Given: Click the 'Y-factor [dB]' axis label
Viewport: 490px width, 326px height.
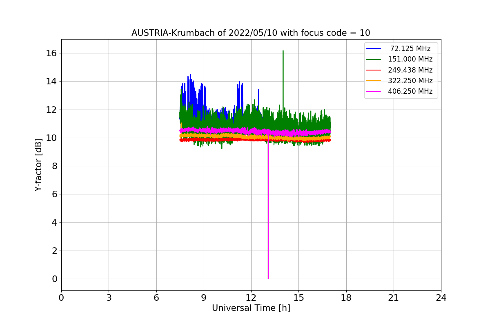Looking at the screenshot, I should coord(38,165).
